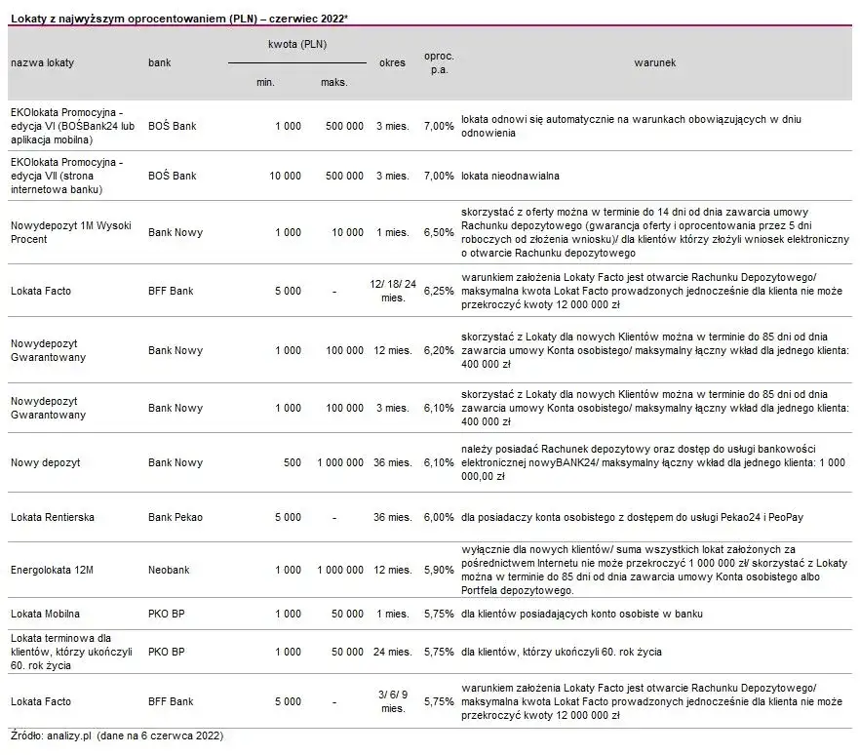
Task: Select the "6,20%" interest rate cell
Action: [439, 350]
